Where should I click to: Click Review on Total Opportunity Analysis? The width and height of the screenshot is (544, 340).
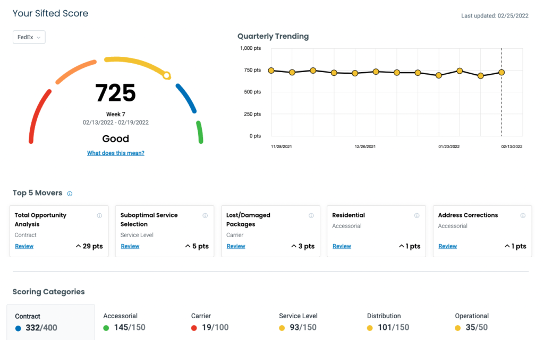(x=24, y=246)
